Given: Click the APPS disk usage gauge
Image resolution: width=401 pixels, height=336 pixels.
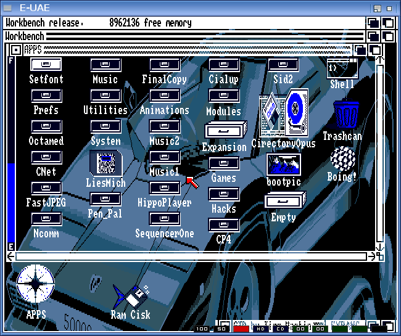Looking at the screenshot, I should click(11, 154).
